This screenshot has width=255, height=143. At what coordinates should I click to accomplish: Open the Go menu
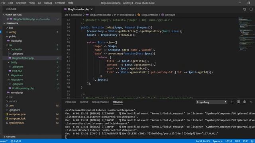click(39, 3)
